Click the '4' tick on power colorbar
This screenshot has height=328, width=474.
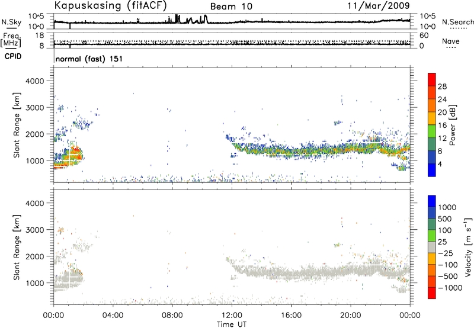point(440,164)
